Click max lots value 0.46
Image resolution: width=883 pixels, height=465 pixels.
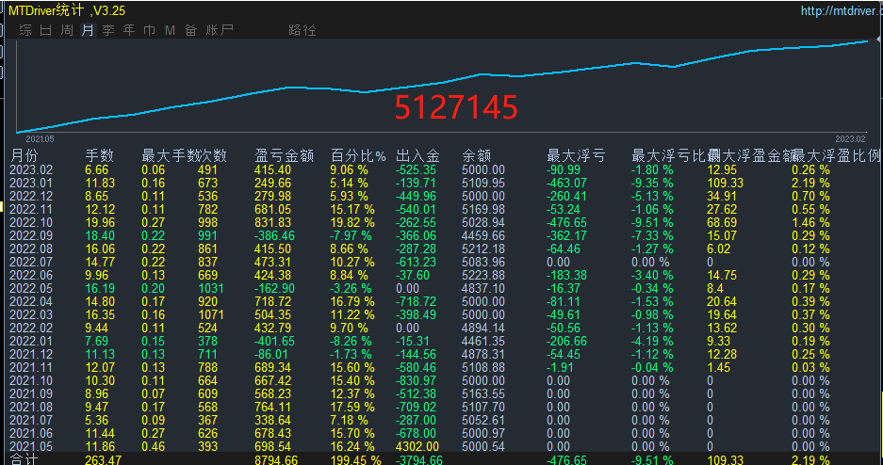(x=154, y=446)
